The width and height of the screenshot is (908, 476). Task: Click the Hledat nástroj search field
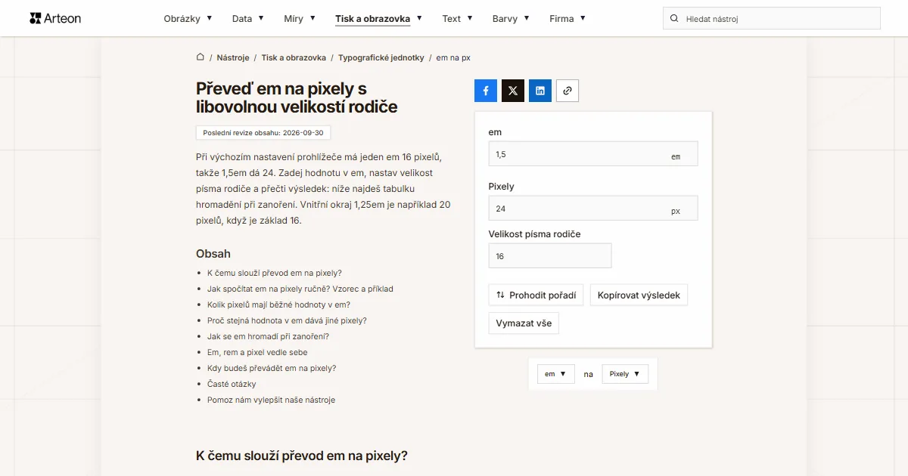click(x=772, y=18)
